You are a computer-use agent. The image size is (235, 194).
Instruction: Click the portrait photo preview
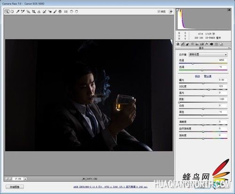tap(89, 95)
